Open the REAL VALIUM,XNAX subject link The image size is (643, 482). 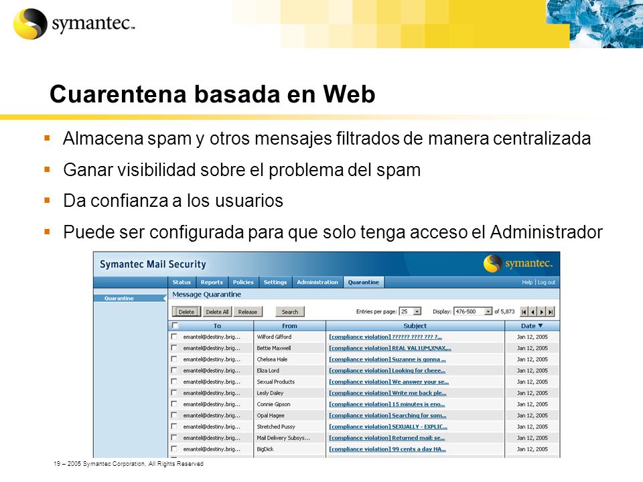coord(390,348)
